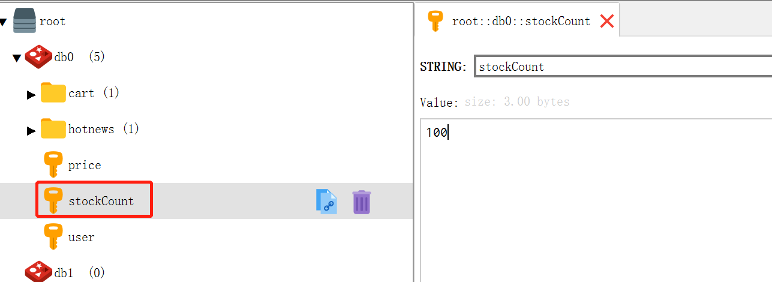
Task: Expand the hotnews folder
Action: tap(31, 130)
